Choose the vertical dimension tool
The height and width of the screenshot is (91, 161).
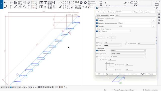11,7
